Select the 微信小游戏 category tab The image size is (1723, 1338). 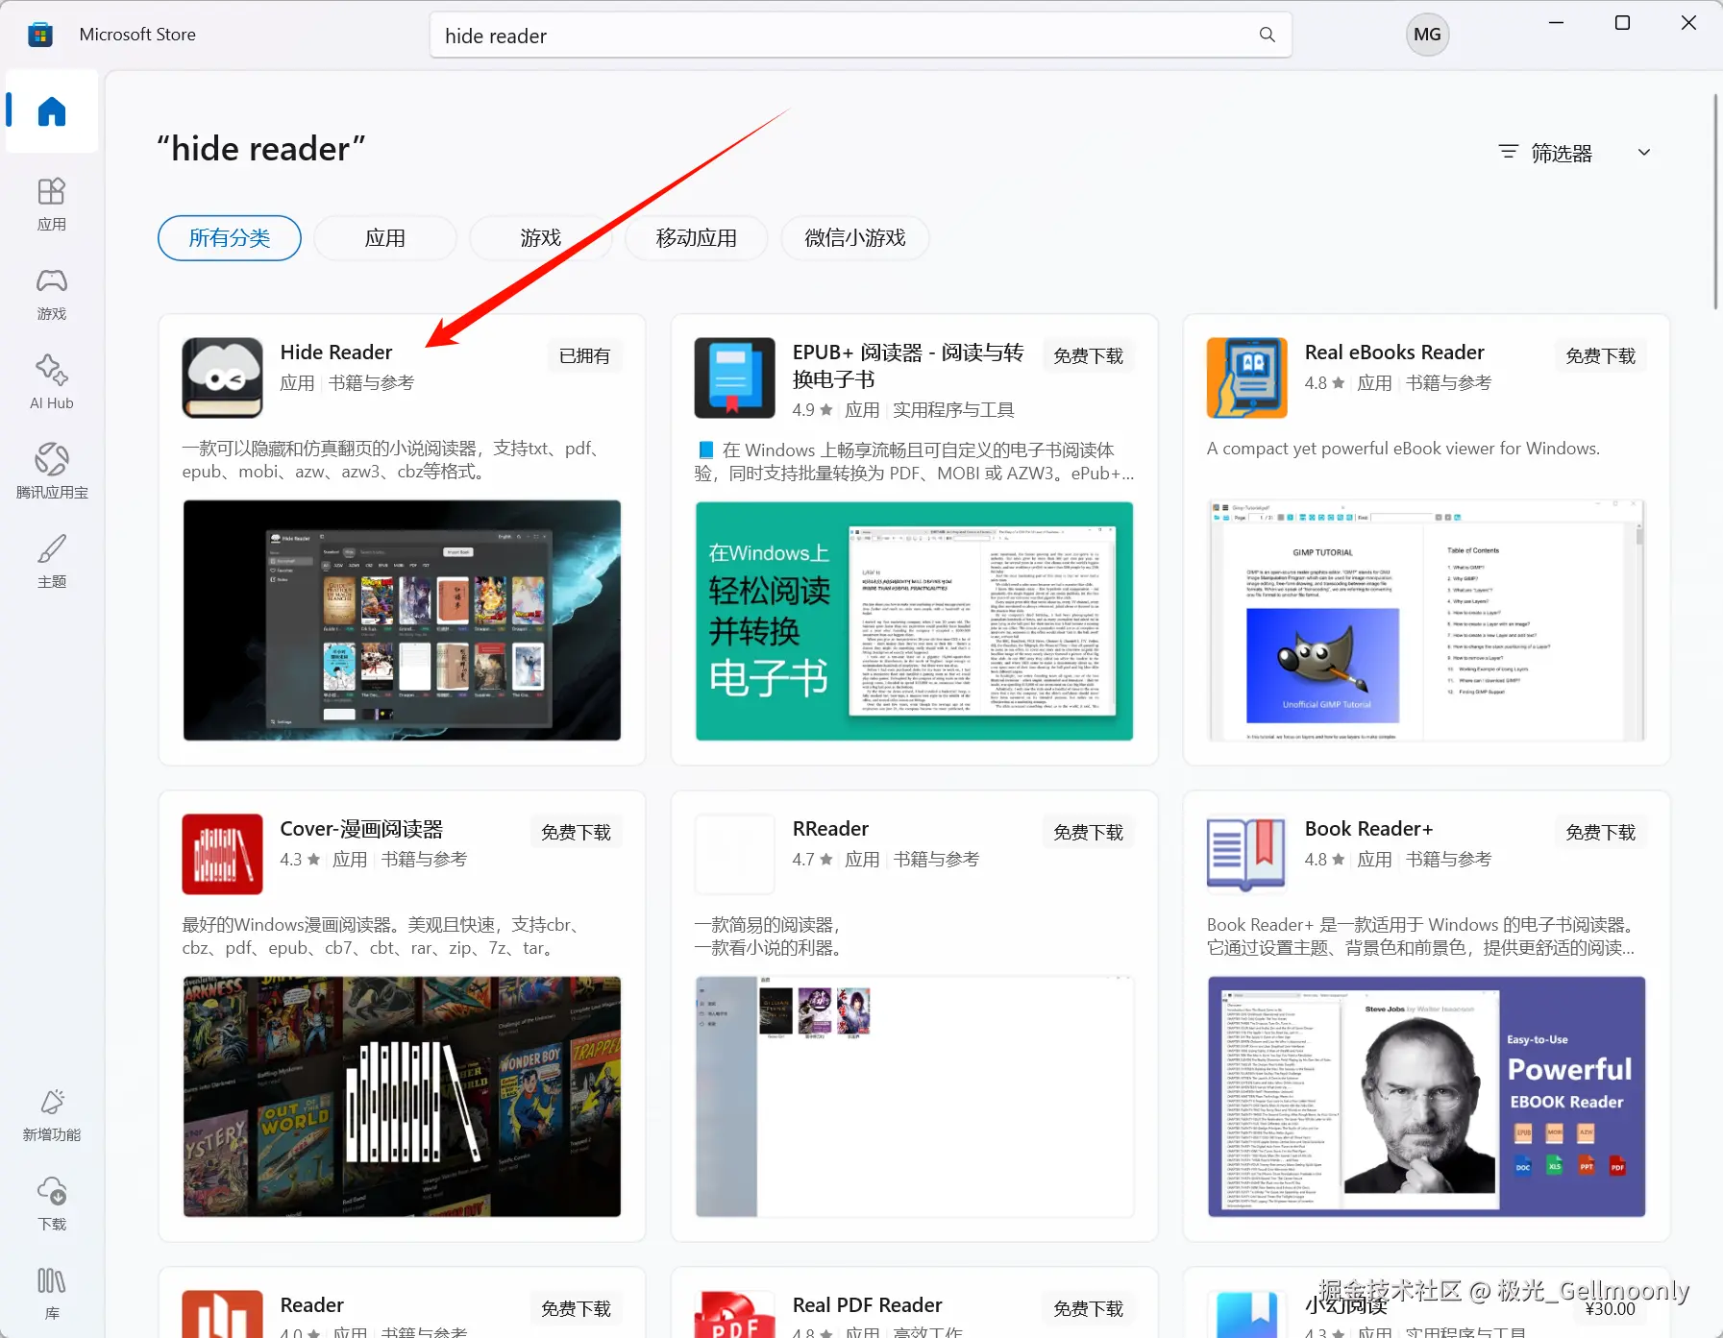pos(855,237)
